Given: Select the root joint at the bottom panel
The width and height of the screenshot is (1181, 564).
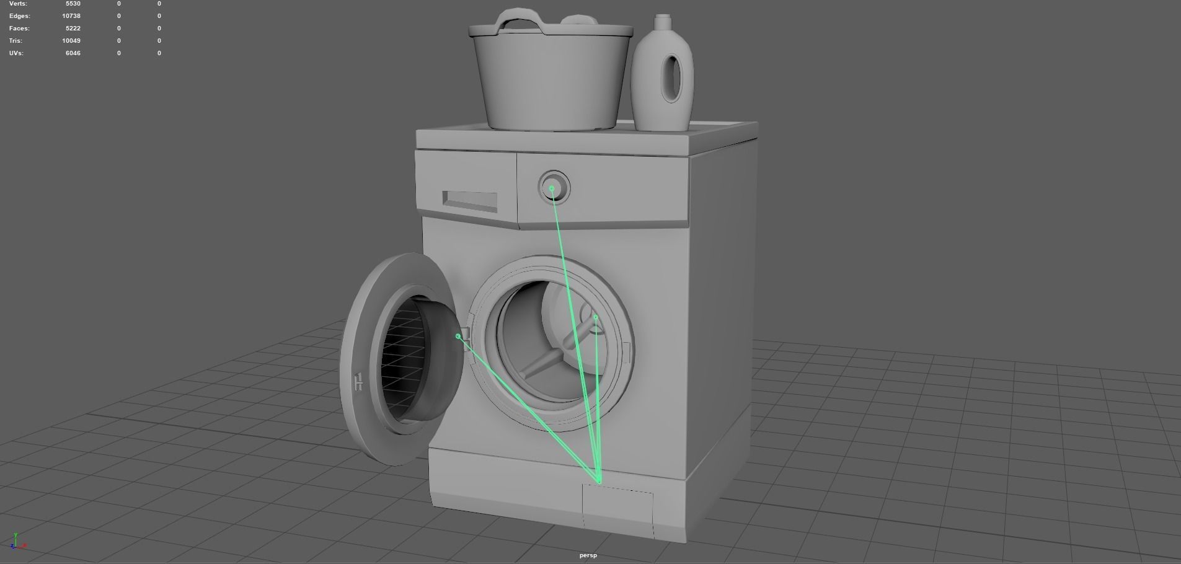Looking at the screenshot, I should [x=599, y=482].
